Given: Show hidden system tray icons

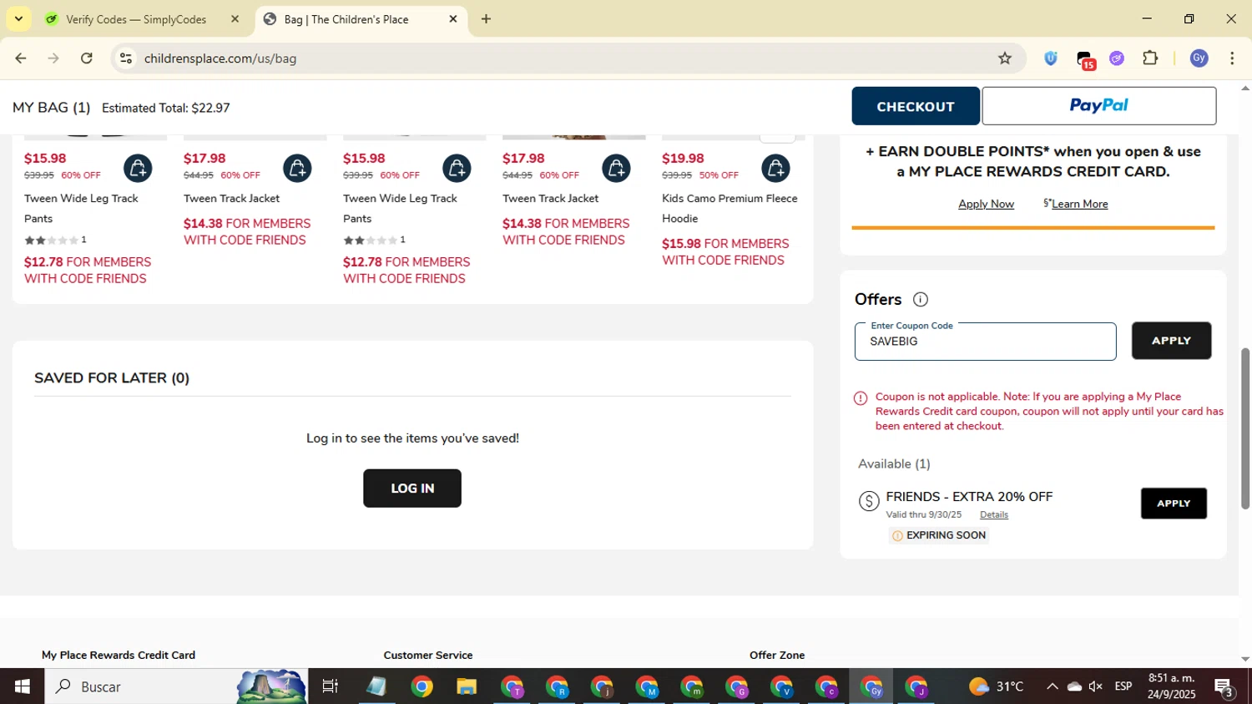Looking at the screenshot, I should (x=1052, y=686).
